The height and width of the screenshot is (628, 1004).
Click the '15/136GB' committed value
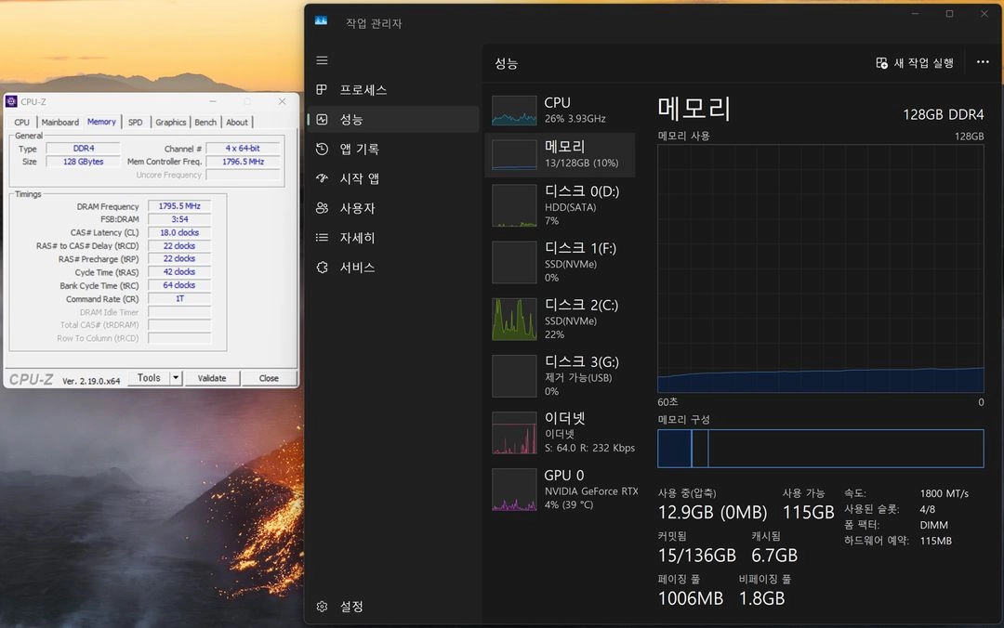(x=697, y=555)
